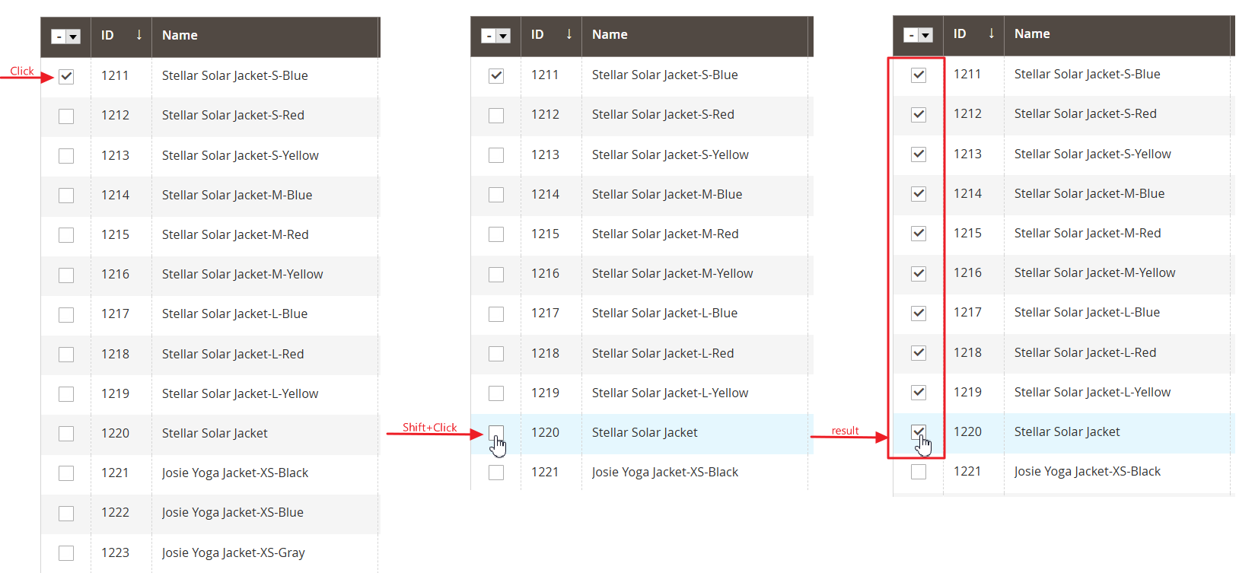Tick row 1217 checkbox in middle grid
The image size is (1255, 573).
[x=496, y=314]
